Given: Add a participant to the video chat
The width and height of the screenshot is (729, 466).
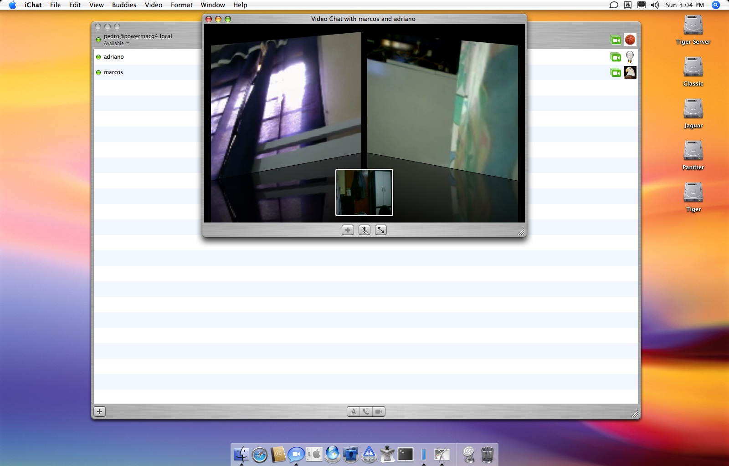Looking at the screenshot, I should [x=348, y=230].
